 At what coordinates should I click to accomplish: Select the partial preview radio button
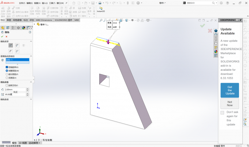pos(7,74)
